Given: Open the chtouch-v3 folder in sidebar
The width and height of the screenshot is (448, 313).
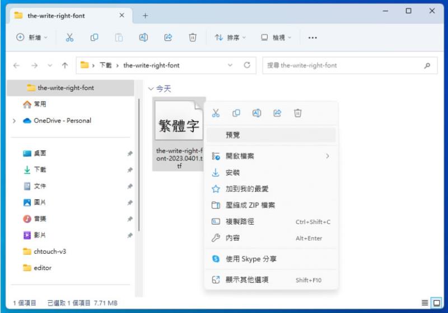Looking at the screenshot, I should pyautogui.click(x=71, y=252).
